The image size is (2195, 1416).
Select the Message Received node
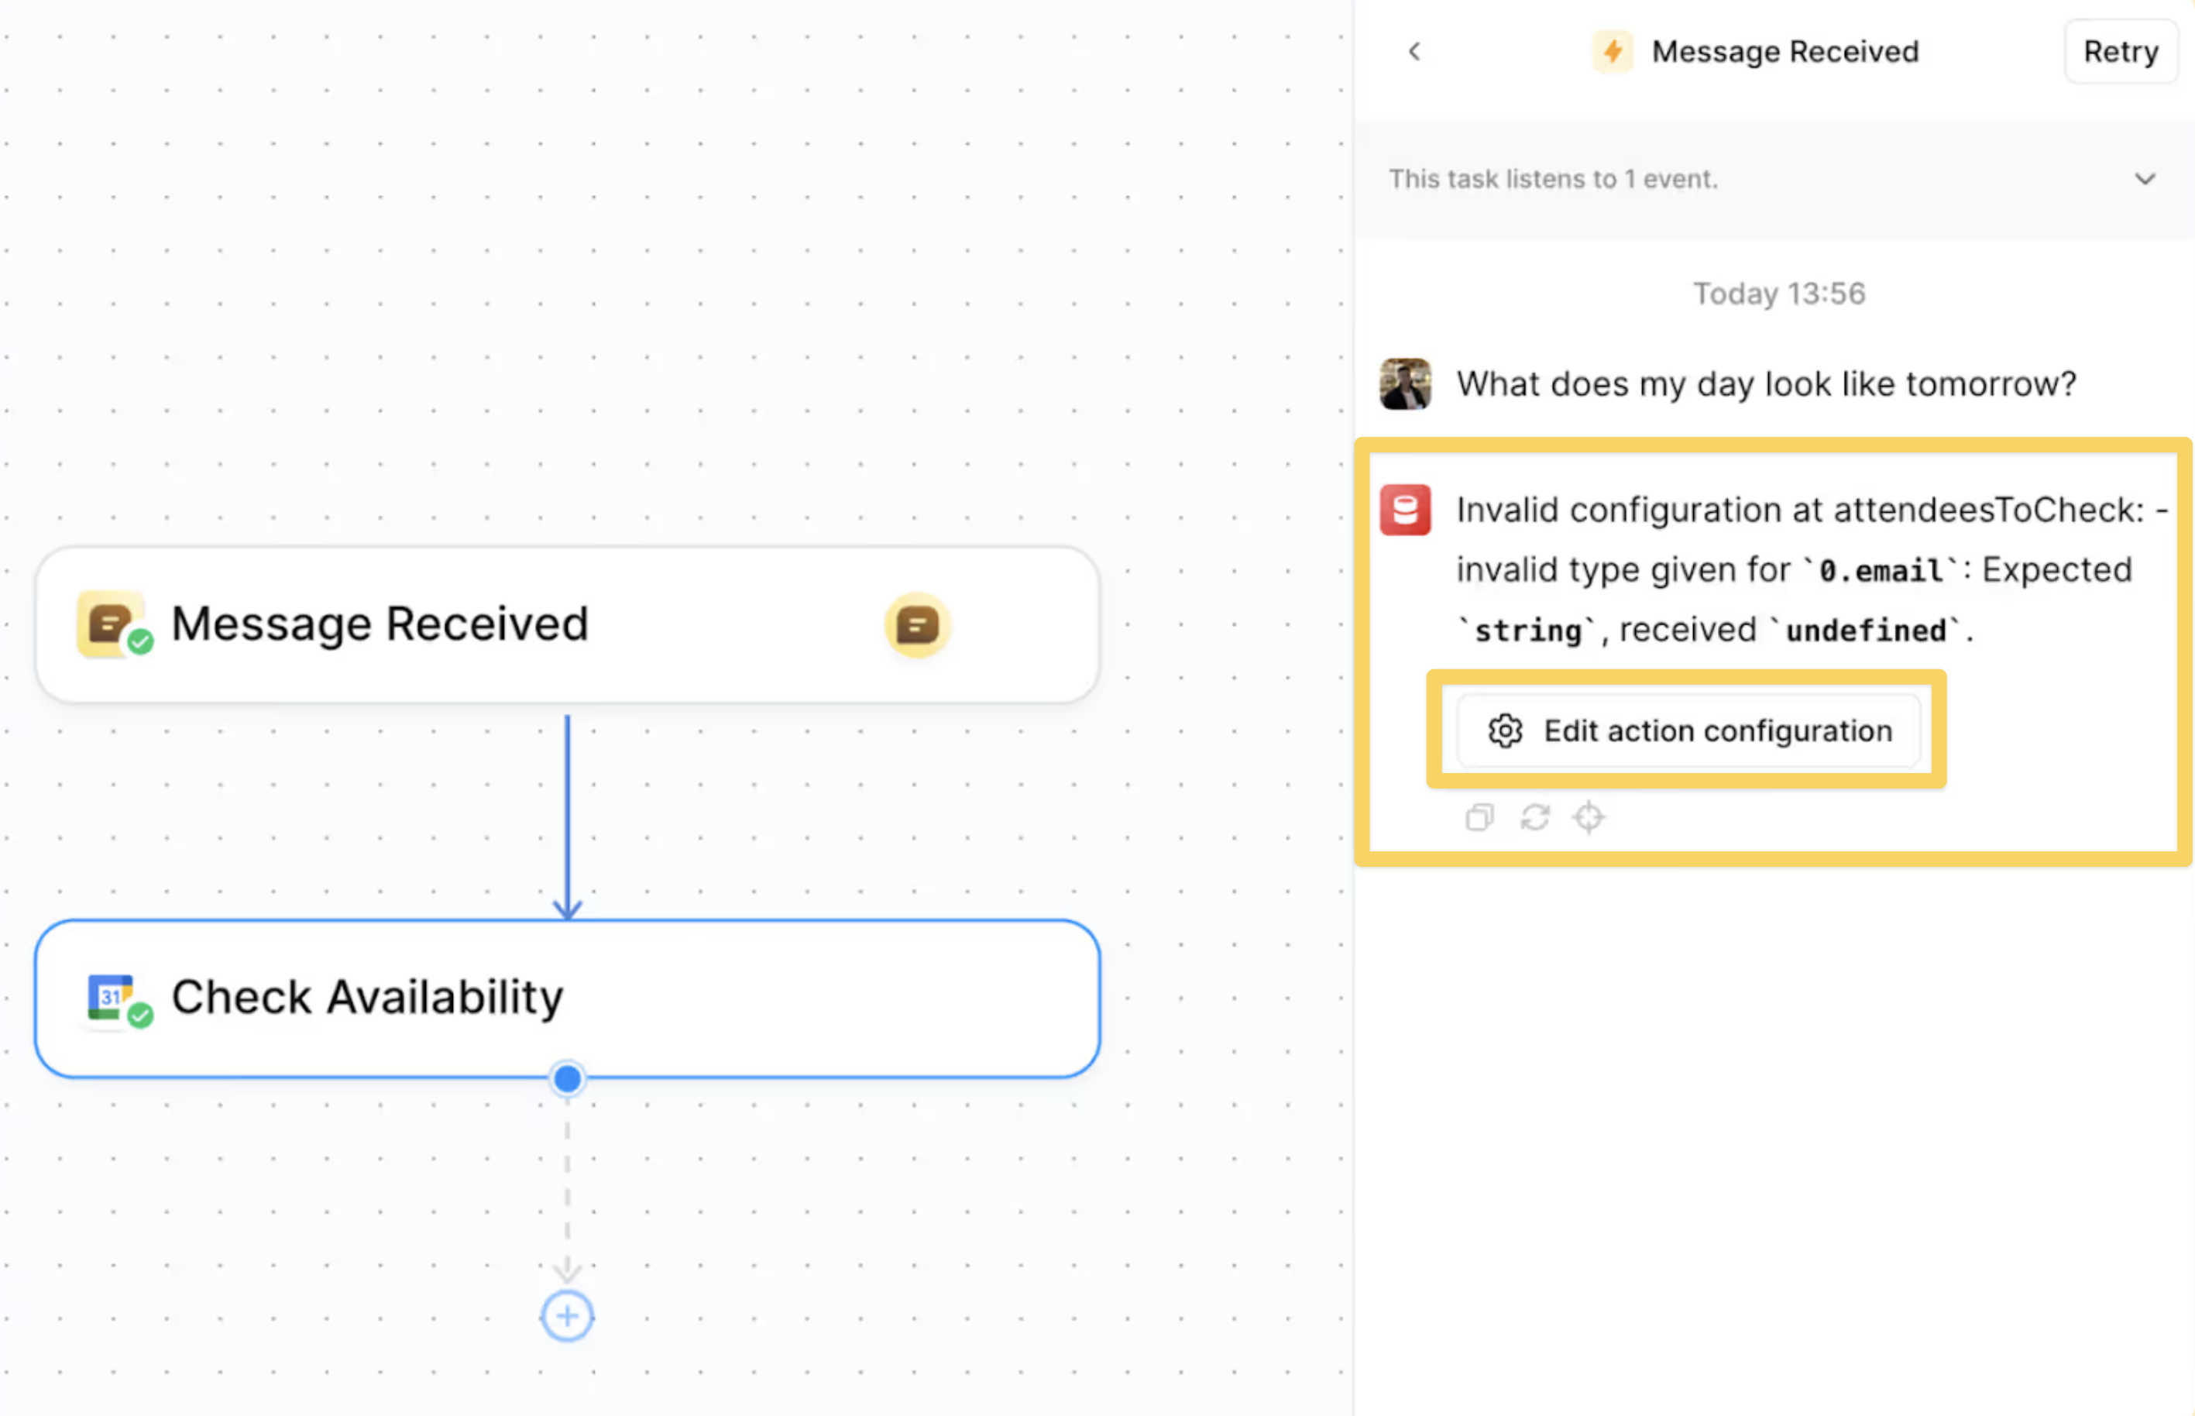pyautogui.click(x=567, y=624)
